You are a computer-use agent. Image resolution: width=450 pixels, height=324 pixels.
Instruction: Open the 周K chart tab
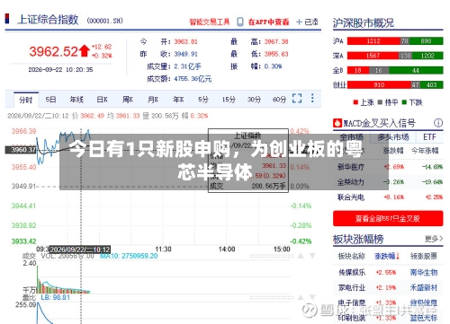coord(128,100)
